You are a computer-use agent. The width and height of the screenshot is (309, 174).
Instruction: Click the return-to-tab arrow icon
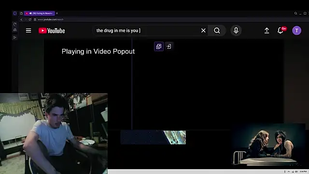(x=169, y=46)
